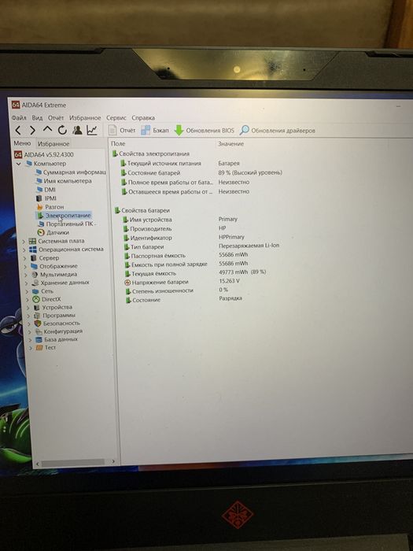Select the Паспортная ёмкость row
413x551 pixels.
click(186, 255)
